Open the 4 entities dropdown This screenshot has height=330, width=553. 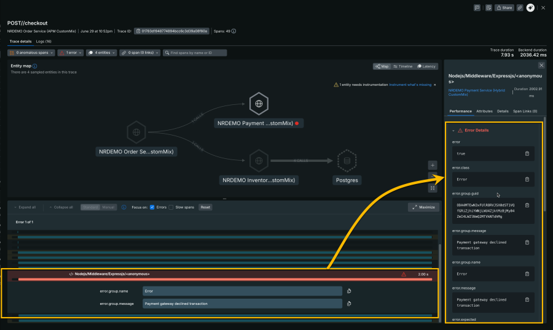101,53
